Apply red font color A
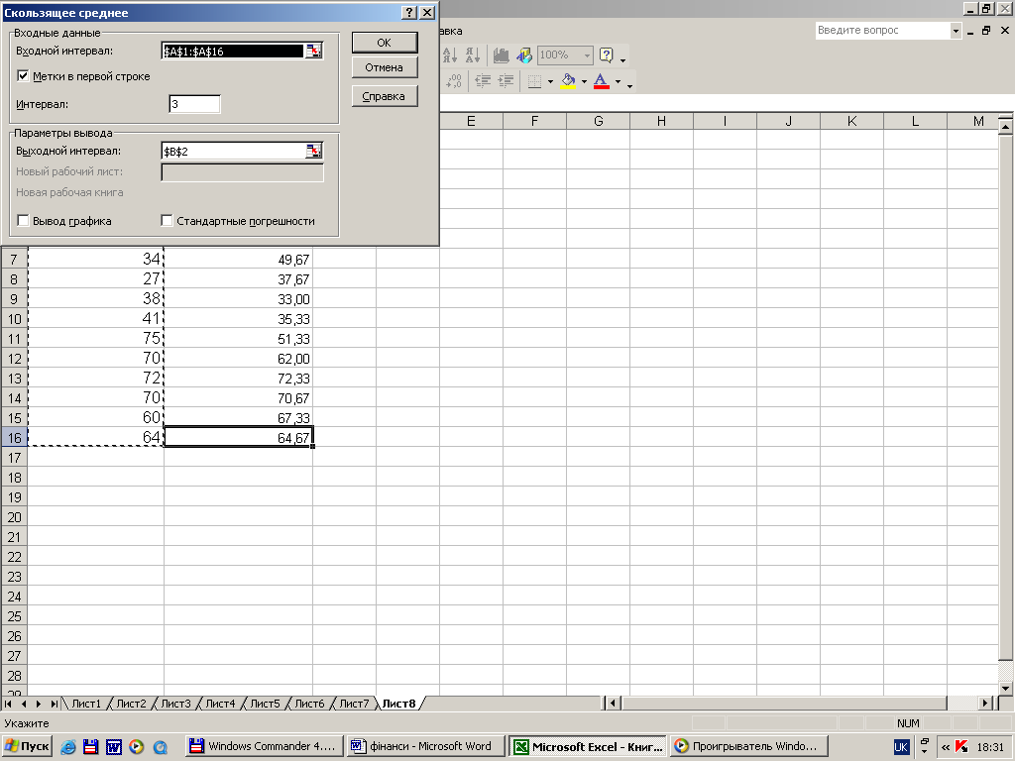Viewport: 1015px width, 761px height. pyautogui.click(x=602, y=81)
